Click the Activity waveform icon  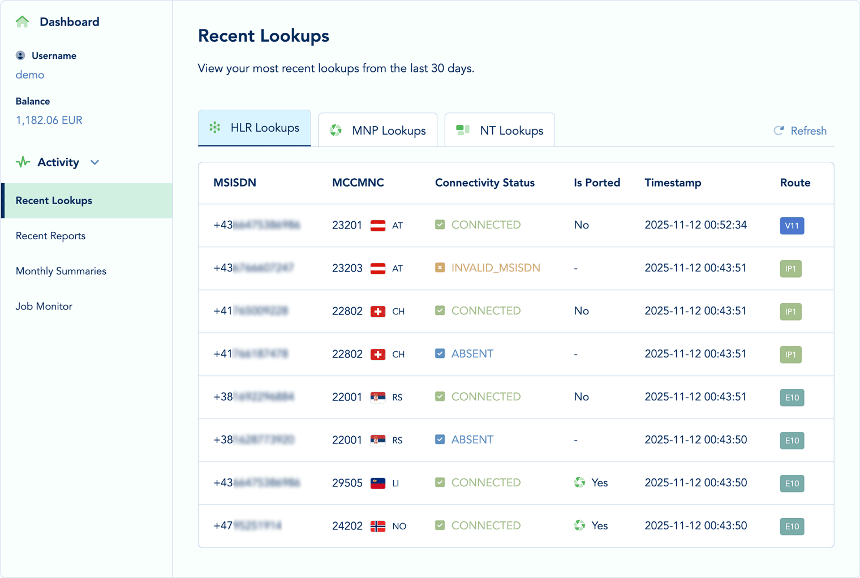(22, 162)
